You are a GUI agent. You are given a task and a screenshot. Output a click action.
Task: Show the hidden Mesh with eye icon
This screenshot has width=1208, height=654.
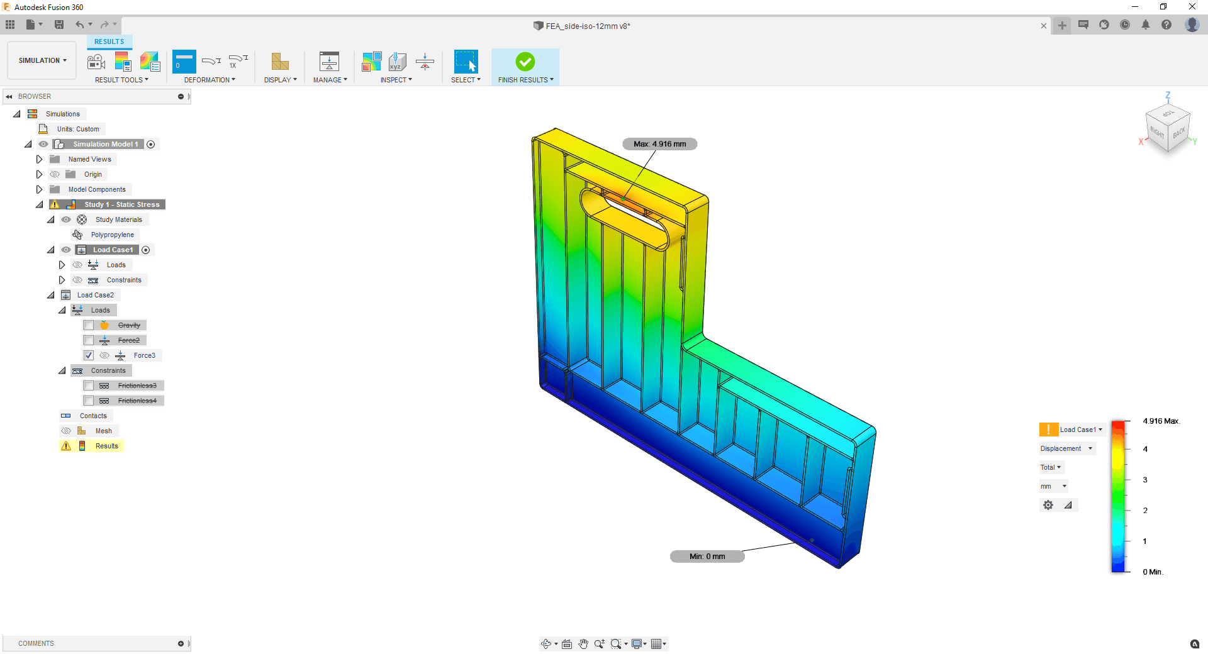click(x=66, y=431)
